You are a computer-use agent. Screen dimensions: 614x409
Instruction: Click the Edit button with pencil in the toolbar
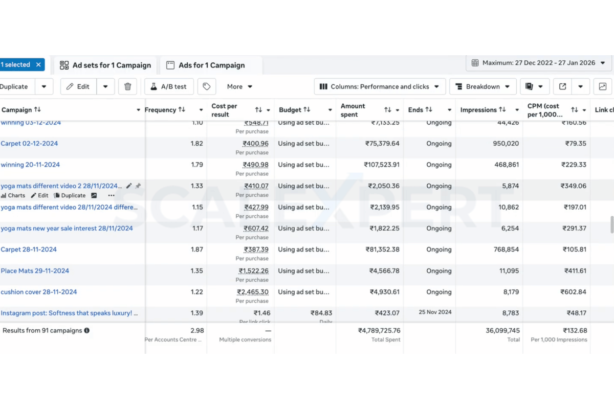coord(78,86)
